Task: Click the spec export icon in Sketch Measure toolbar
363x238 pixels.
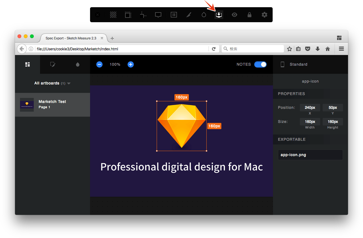Action: (x=219, y=15)
